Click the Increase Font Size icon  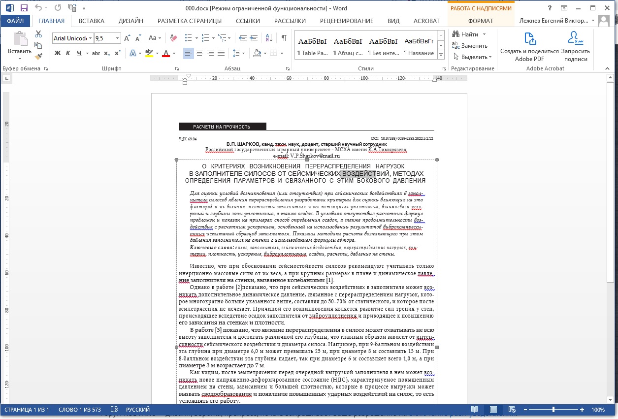pos(127,38)
